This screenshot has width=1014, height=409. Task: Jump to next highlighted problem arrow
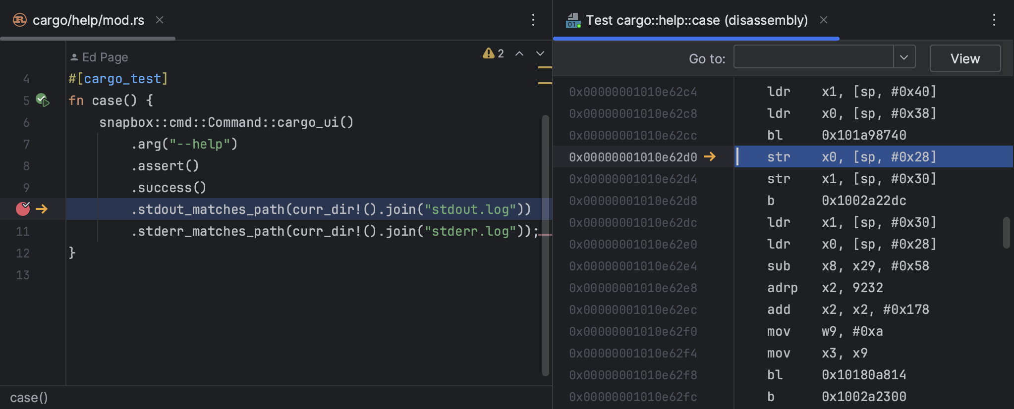click(x=540, y=53)
